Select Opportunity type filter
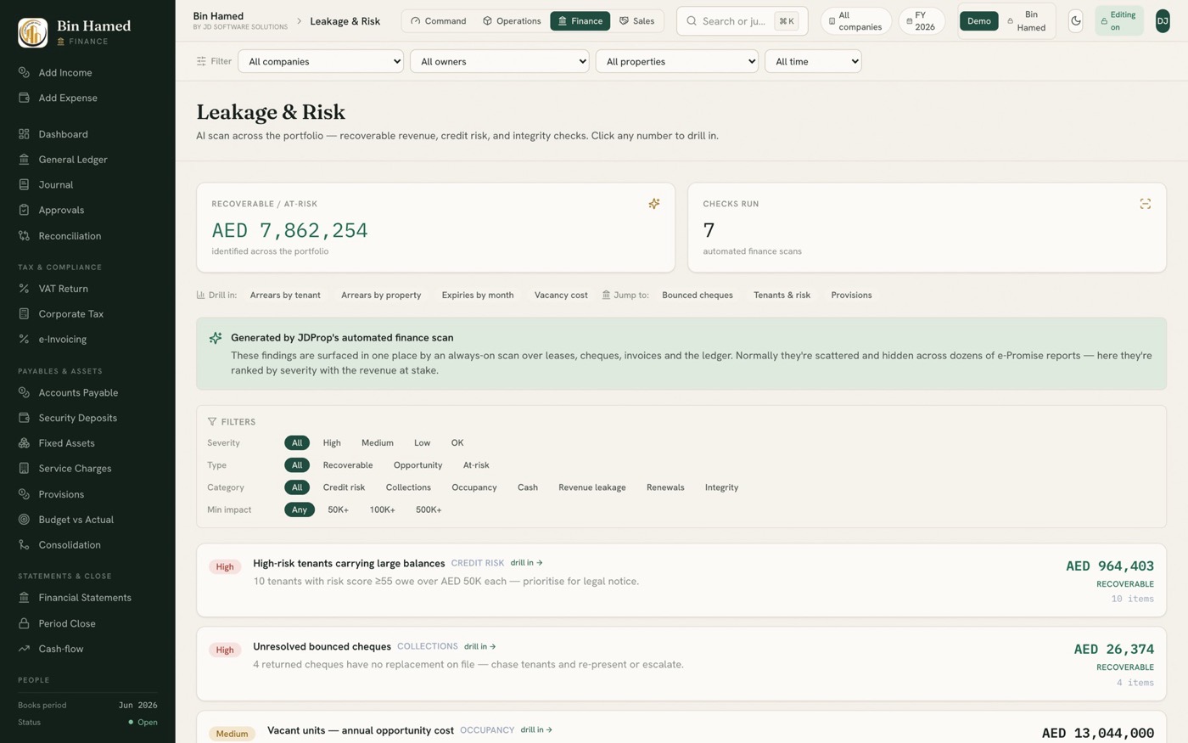Image resolution: width=1188 pixels, height=743 pixels. pos(417,465)
